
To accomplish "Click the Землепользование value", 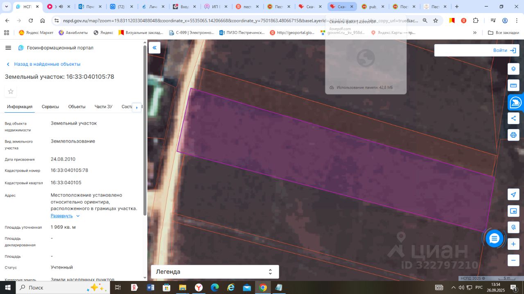I will click(x=73, y=141).
